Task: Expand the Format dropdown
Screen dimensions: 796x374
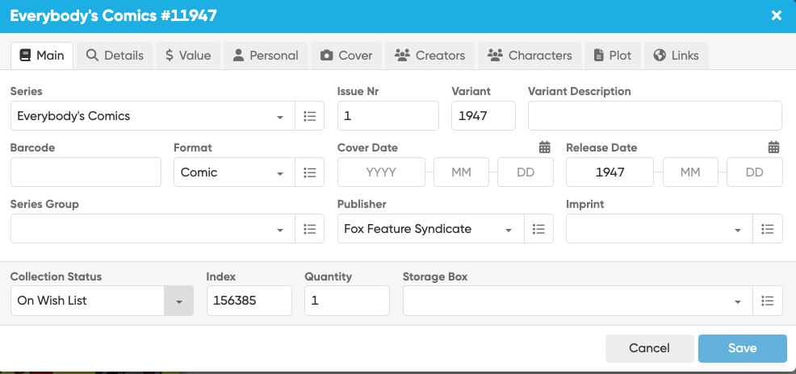Action: point(280,173)
